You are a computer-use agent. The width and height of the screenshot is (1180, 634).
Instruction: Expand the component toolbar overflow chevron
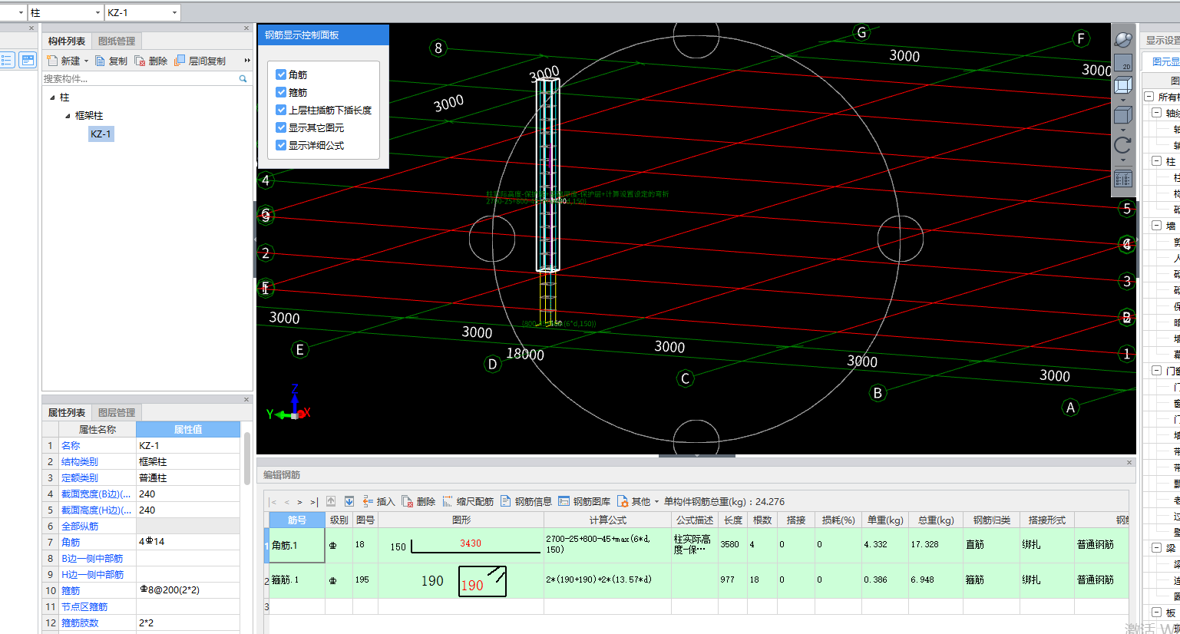point(247,61)
